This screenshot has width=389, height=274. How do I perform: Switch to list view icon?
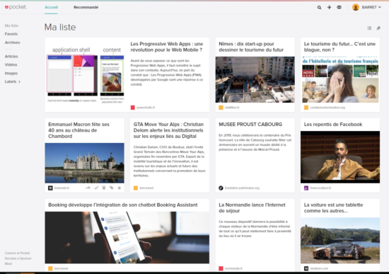coord(369,28)
